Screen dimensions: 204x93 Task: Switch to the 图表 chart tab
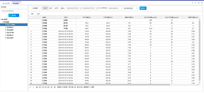(38, 14)
